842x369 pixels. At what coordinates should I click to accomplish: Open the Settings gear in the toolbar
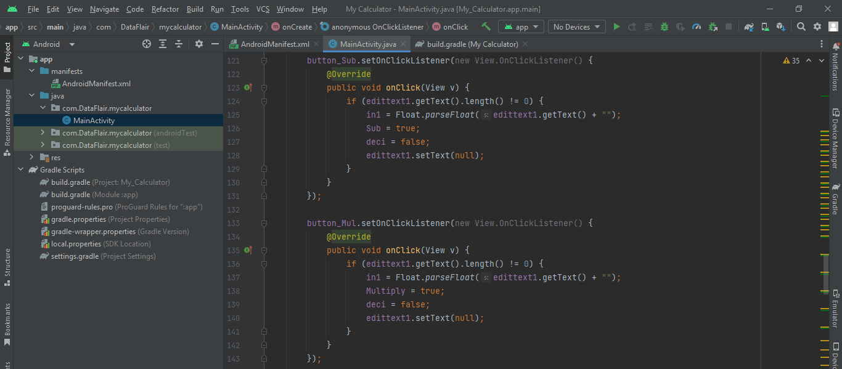tap(817, 26)
